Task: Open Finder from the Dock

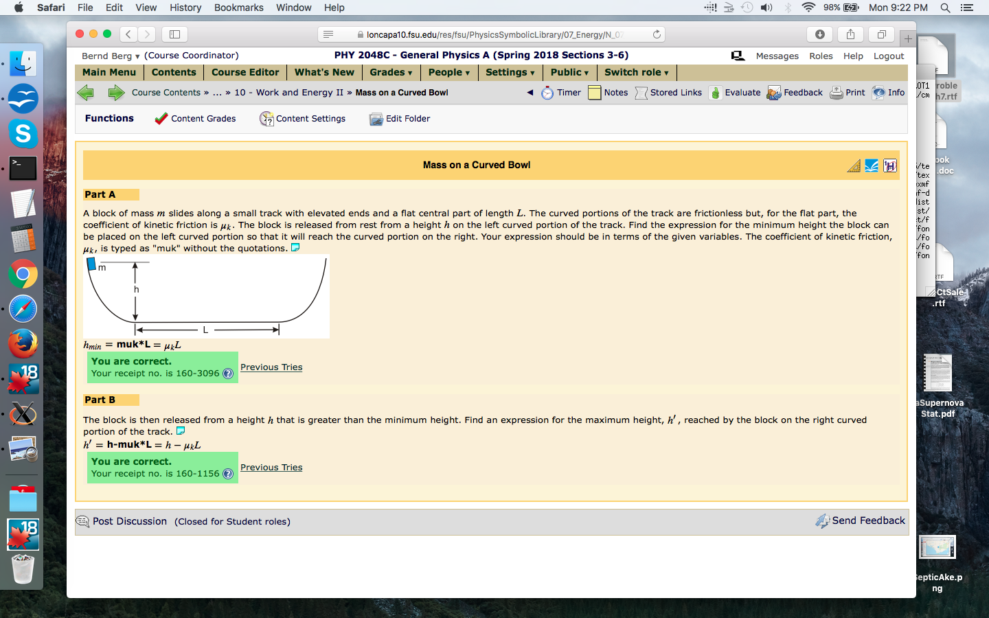Action: point(23,63)
